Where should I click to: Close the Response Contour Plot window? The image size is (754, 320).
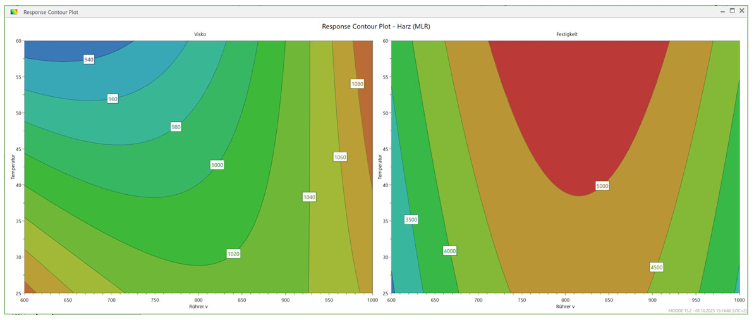(743, 11)
